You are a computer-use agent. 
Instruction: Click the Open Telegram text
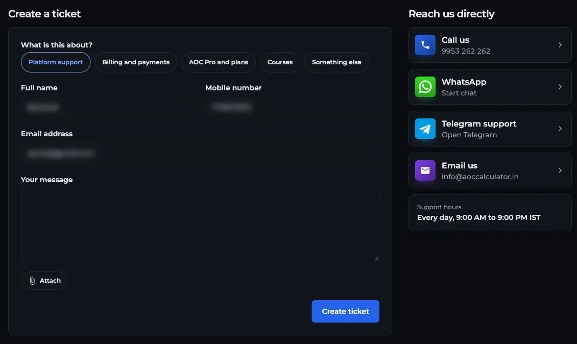(x=469, y=135)
